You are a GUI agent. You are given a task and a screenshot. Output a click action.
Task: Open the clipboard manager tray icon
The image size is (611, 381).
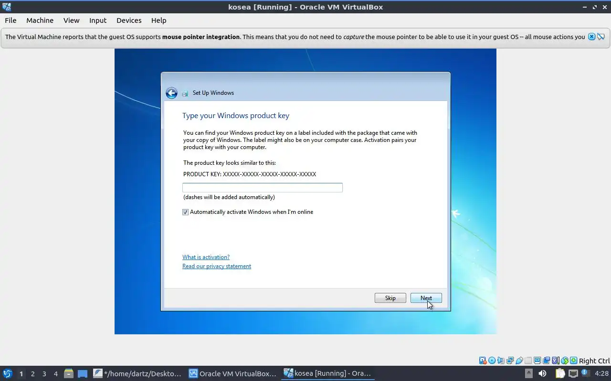tap(560, 373)
